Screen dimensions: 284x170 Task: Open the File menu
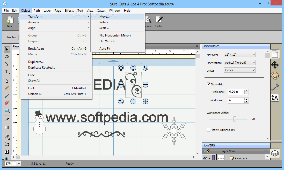click(x=6, y=11)
